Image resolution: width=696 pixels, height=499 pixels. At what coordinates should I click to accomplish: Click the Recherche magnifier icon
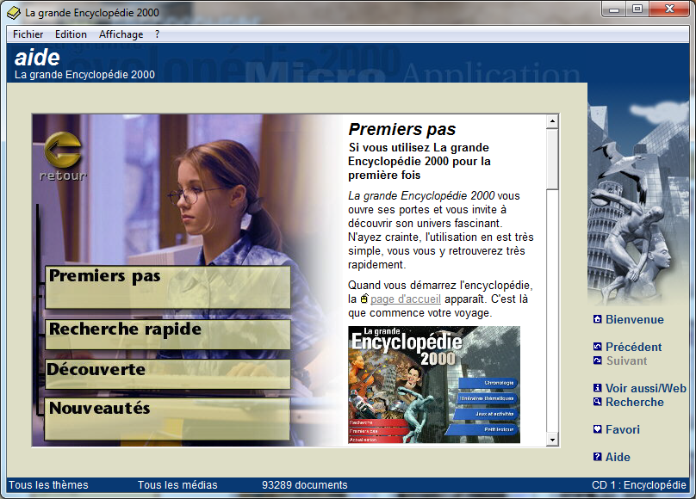click(x=598, y=402)
